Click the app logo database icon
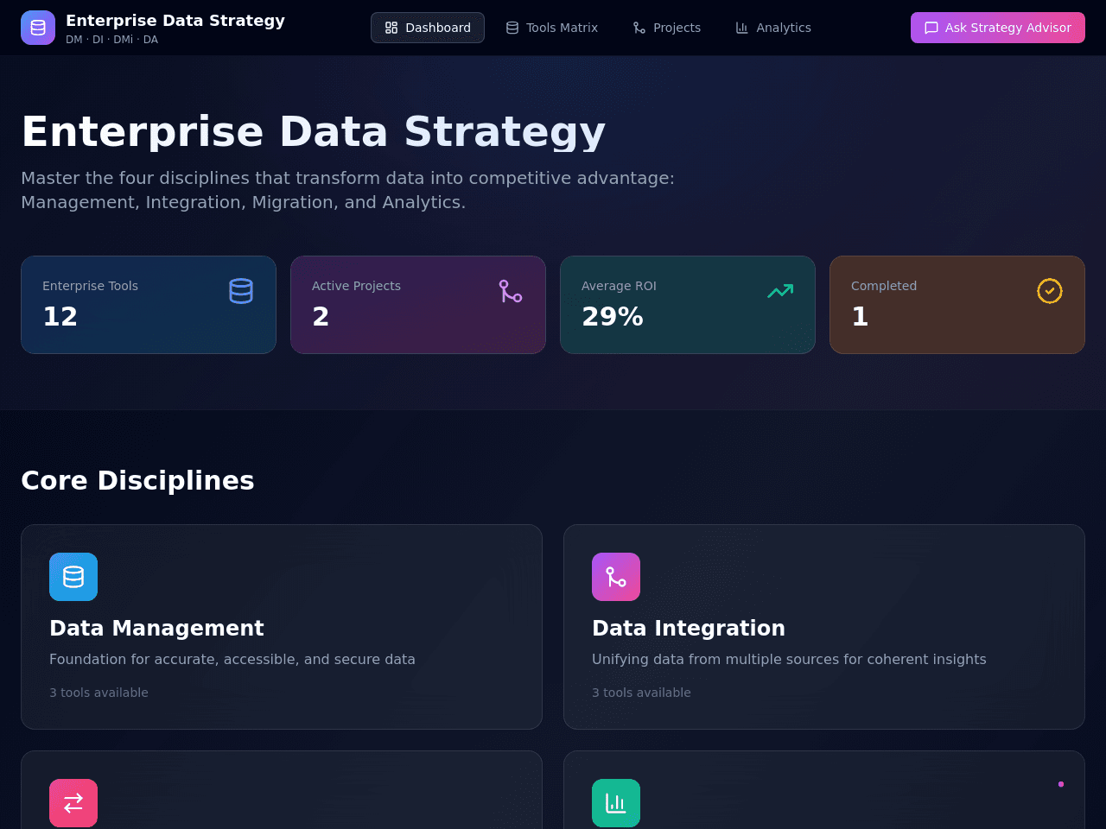This screenshot has width=1106, height=829. point(38,28)
